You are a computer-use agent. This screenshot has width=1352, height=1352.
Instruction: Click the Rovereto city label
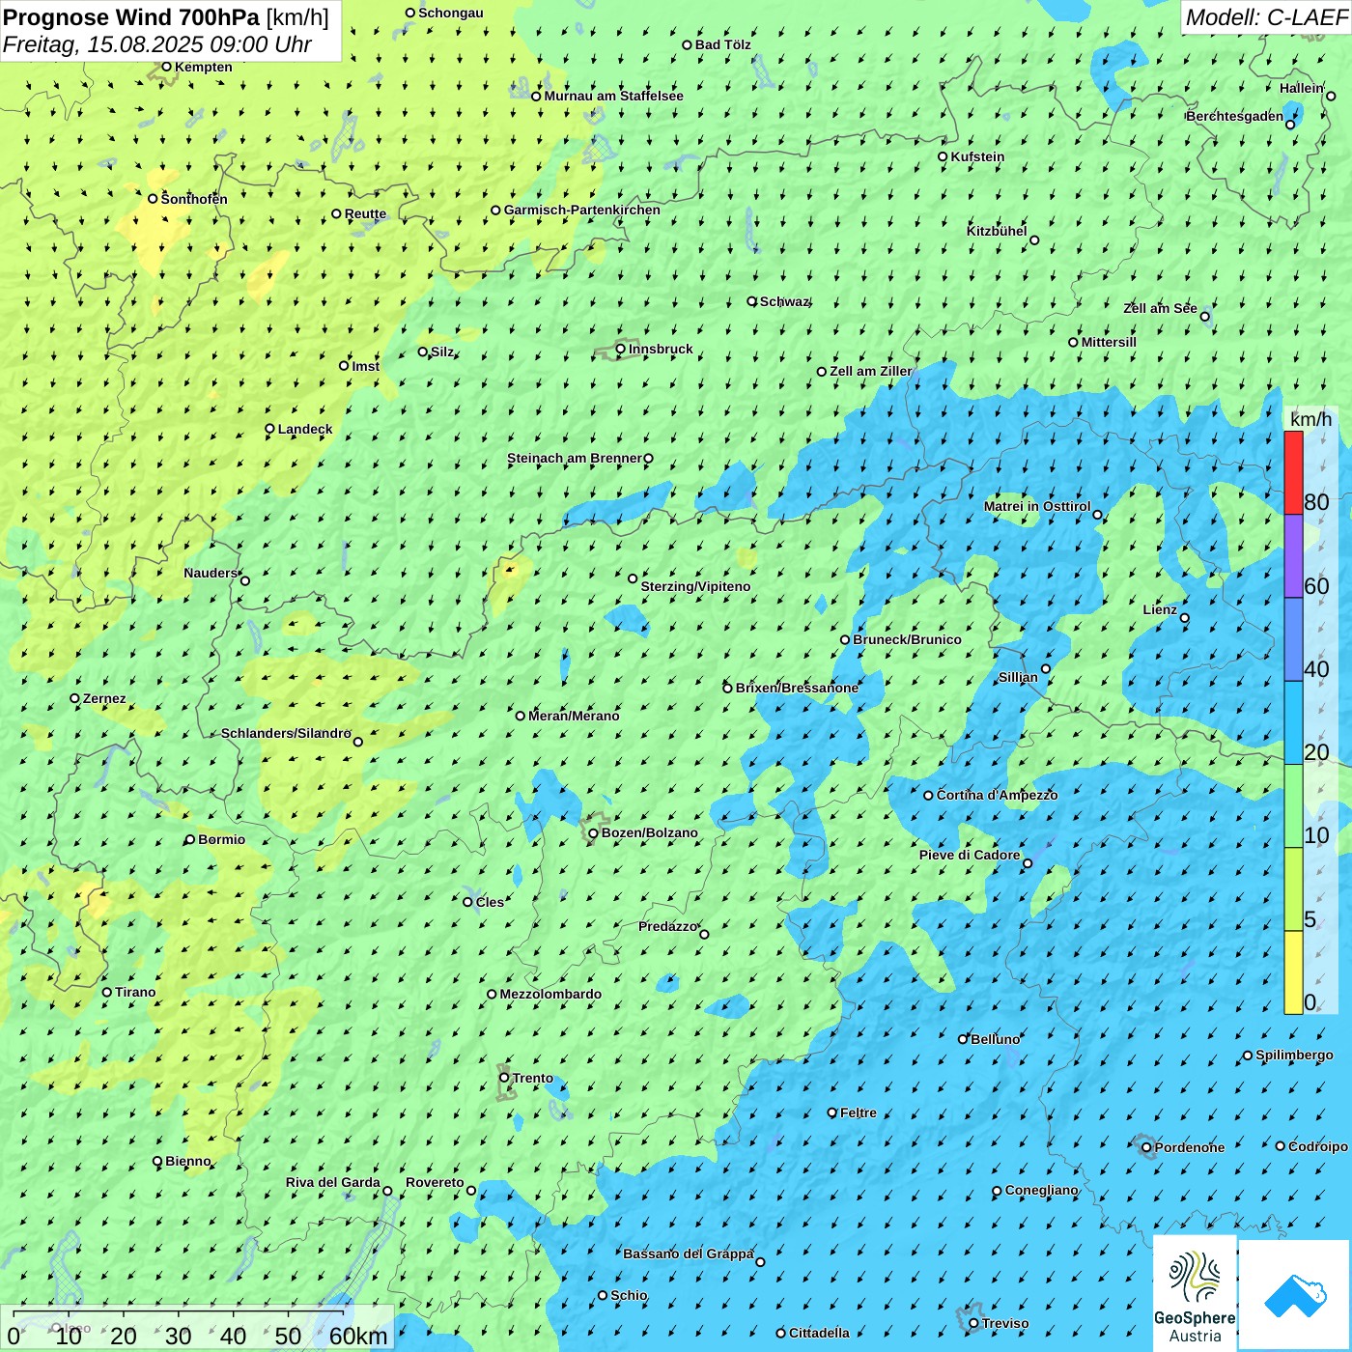pos(435,1182)
